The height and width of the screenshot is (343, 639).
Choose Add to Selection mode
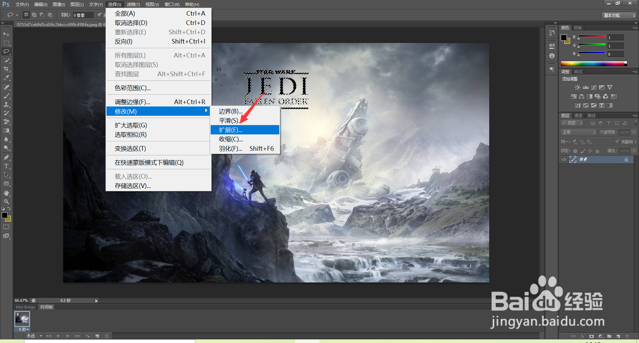pyautogui.click(x=34, y=15)
